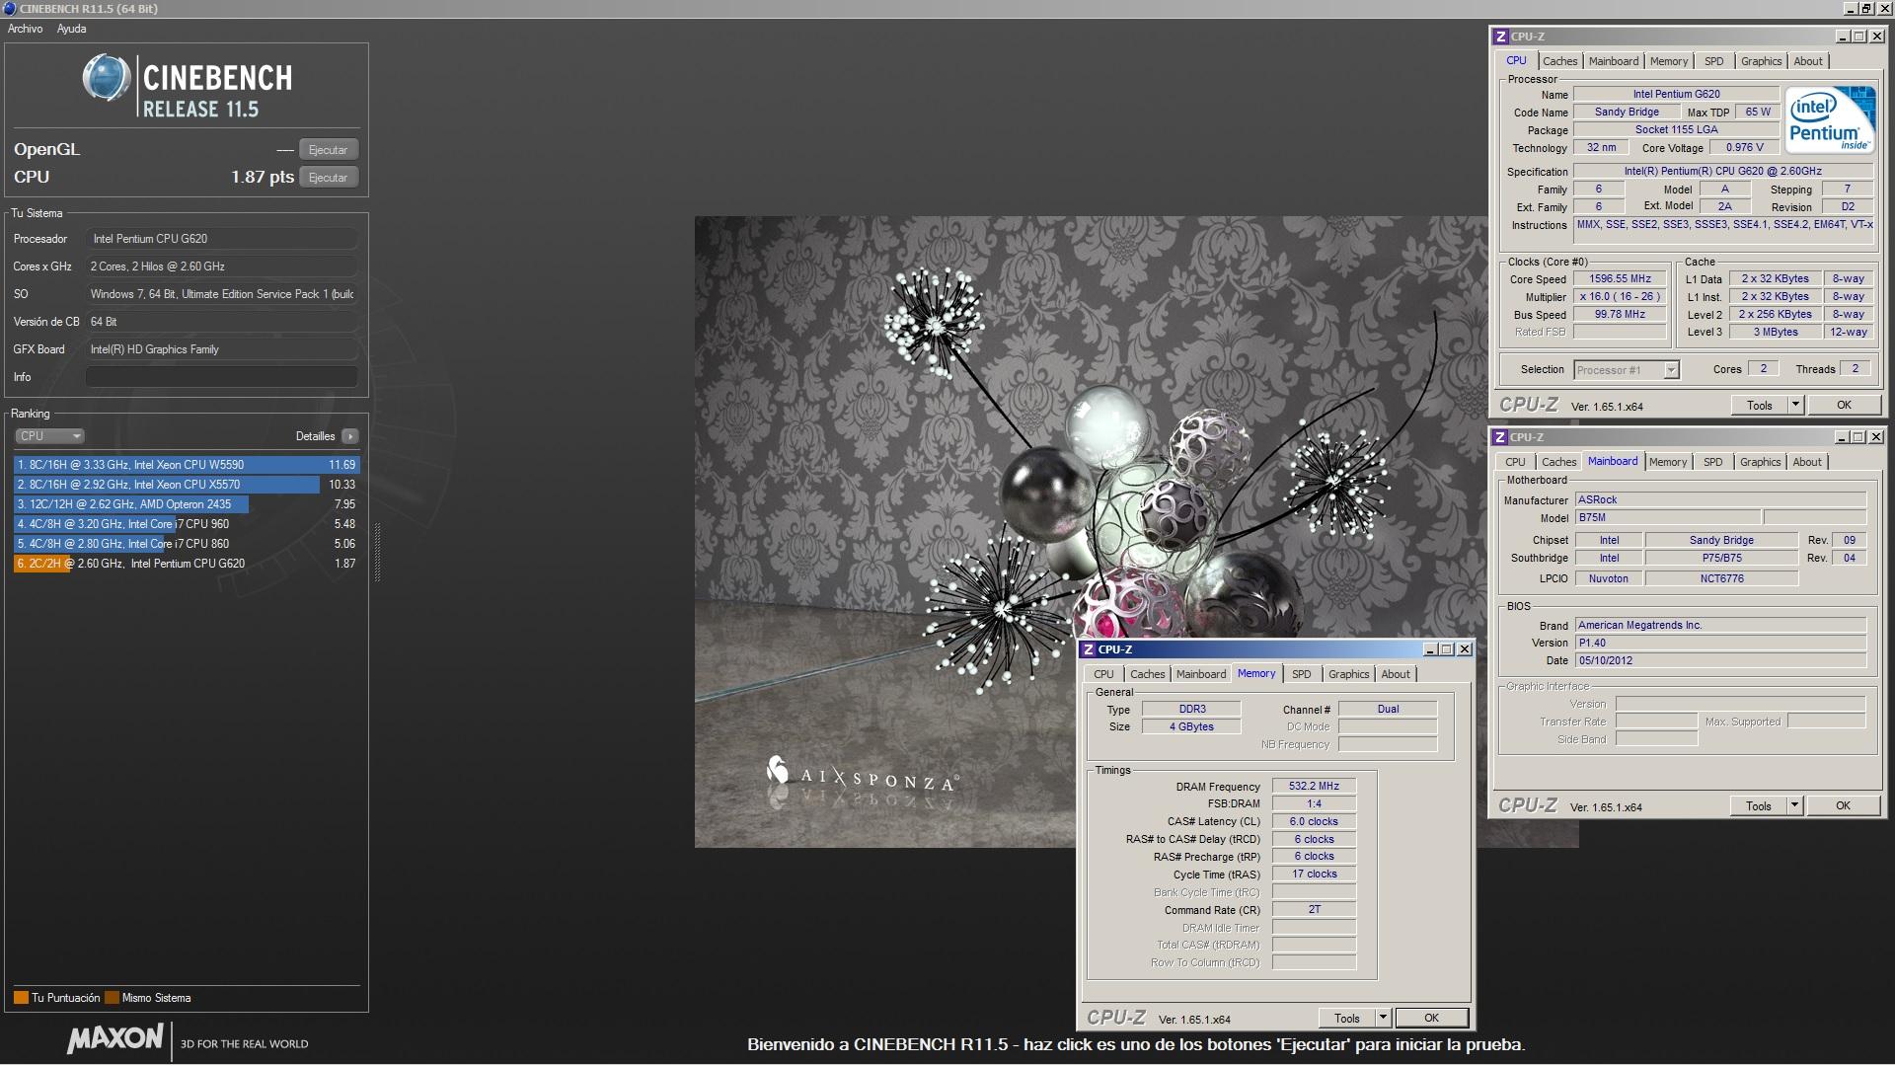Screen dimensions: 1895x1066
Task: Switch to SPD tab in top CPU-Z window
Action: [x=1714, y=61]
